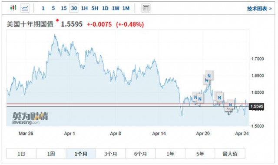Select the 最大值 range tab
The width and height of the screenshot is (278, 165).
(x=230, y=153)
